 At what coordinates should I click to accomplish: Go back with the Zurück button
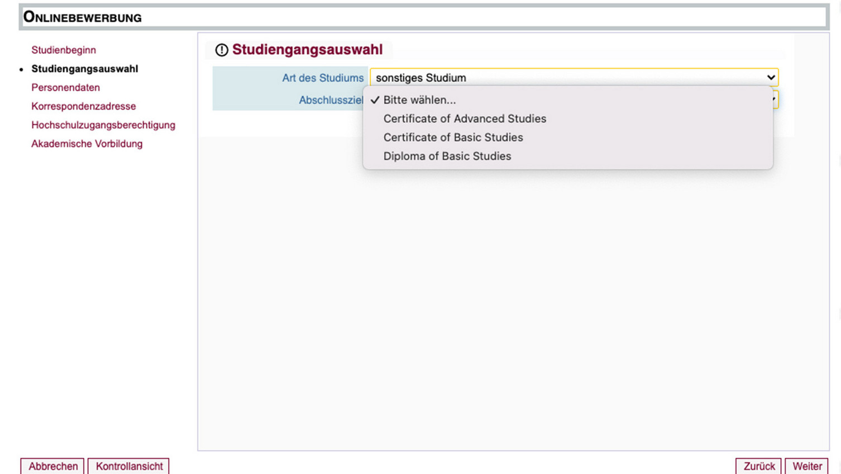pos(758,466)
